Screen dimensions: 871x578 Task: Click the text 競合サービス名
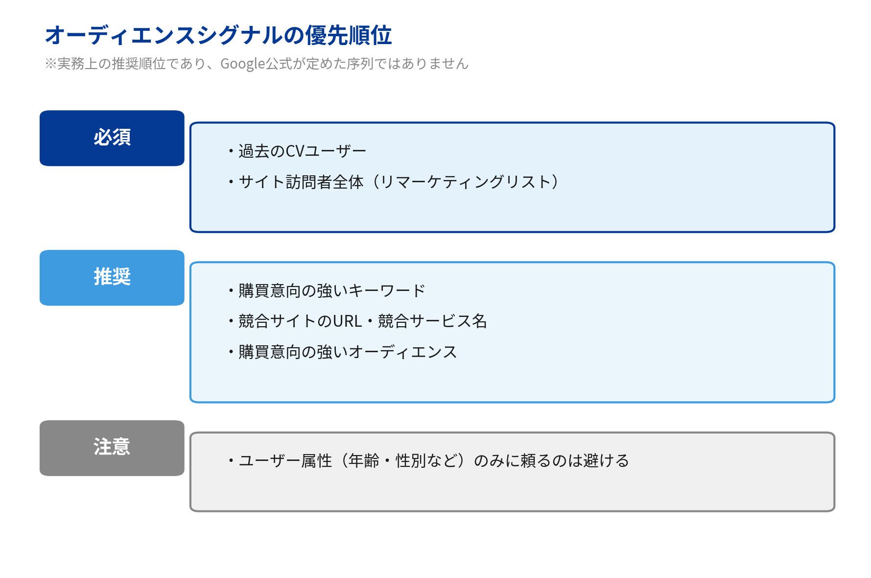(432, 321)
